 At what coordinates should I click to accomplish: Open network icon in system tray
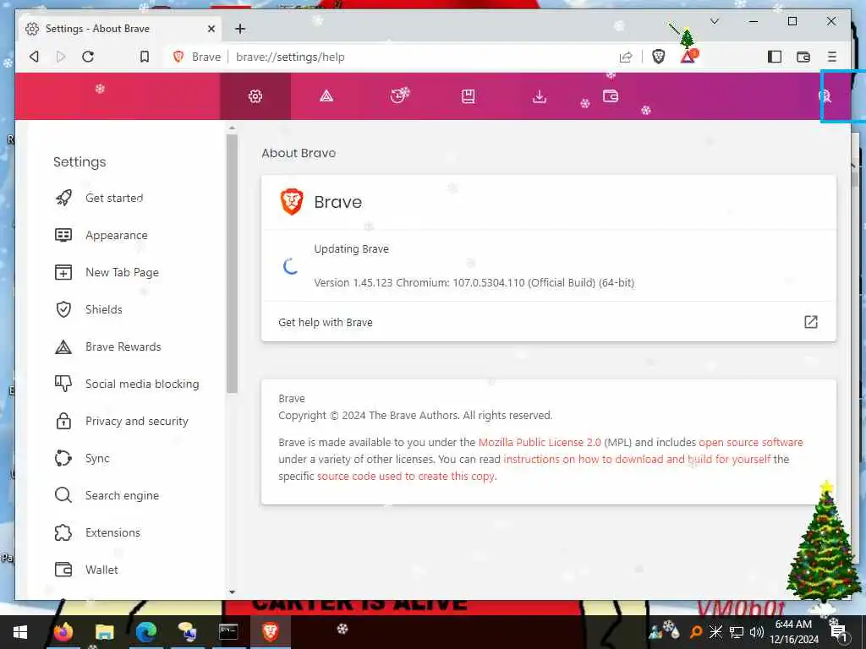[737, 632]
